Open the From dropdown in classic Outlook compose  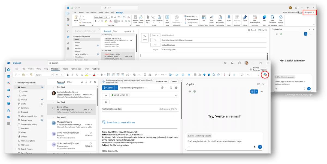pos(155,35)
